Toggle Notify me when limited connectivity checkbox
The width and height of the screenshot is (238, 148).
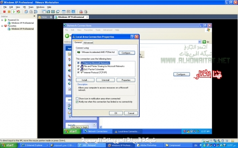(x=77, y=102)
